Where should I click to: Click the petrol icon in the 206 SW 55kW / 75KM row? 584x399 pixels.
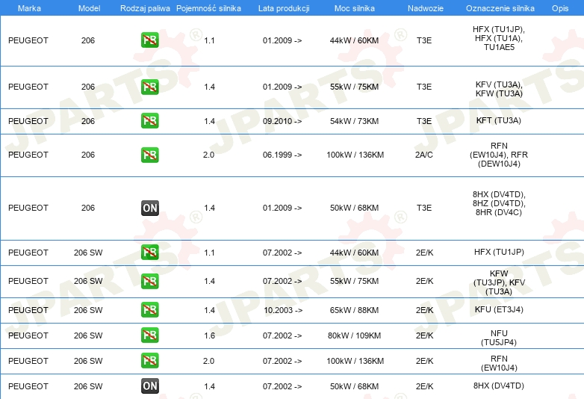(150, 281)
